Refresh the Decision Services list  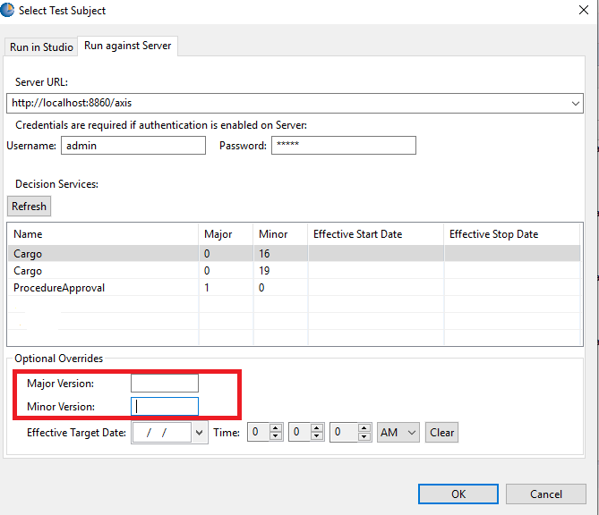tap(29, 207)
